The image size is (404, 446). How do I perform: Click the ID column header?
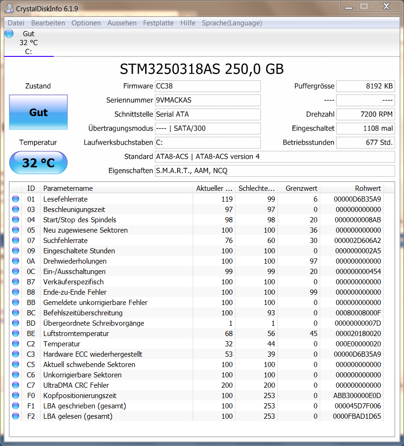(x=31, y=188)
